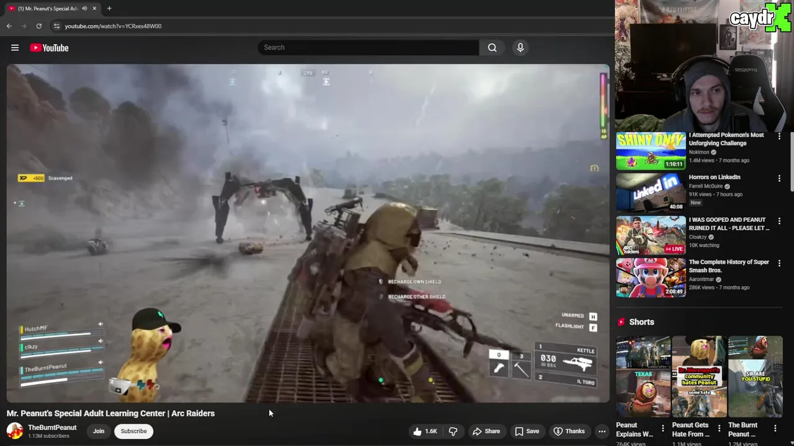Share the video
Screen dimensions: 794x446
pyautogui.click(x=486, y=431)
